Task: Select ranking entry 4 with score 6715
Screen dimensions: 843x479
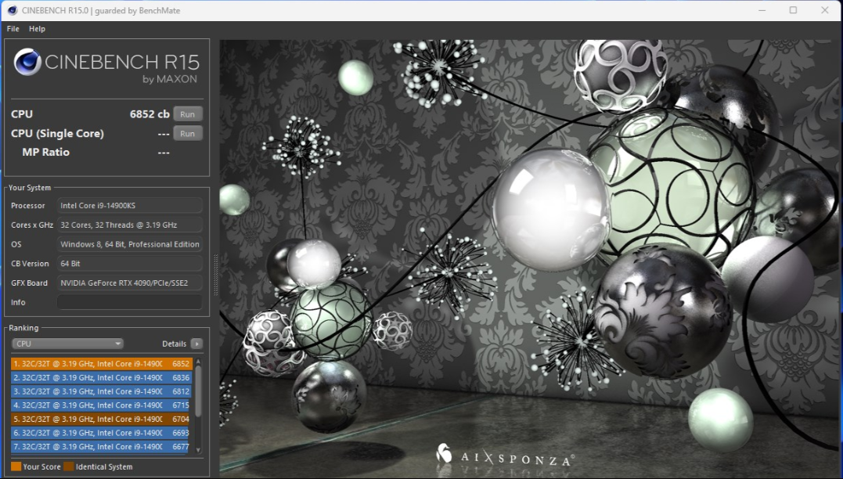Action: tap(101, 405)
